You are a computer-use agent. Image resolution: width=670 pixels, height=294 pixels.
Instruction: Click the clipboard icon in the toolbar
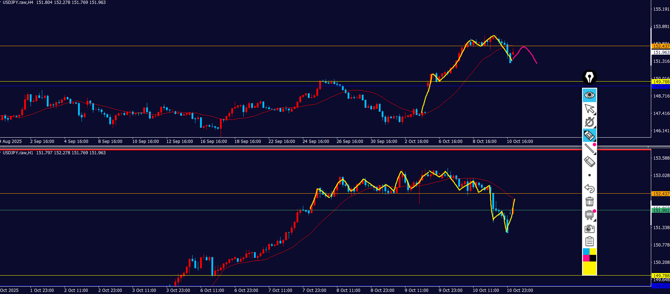click(x=589, y=242)
